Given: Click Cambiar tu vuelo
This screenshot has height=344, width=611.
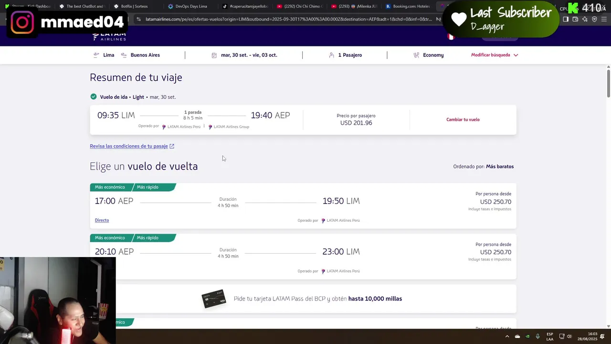Looking at the screenshot, I should (x=463, y=119).
